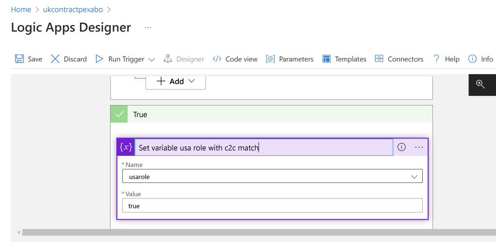The width and height of the screenshot is (496, 242).
Task: Click the zoom-in magnifier icon
Action: (480, 84)
